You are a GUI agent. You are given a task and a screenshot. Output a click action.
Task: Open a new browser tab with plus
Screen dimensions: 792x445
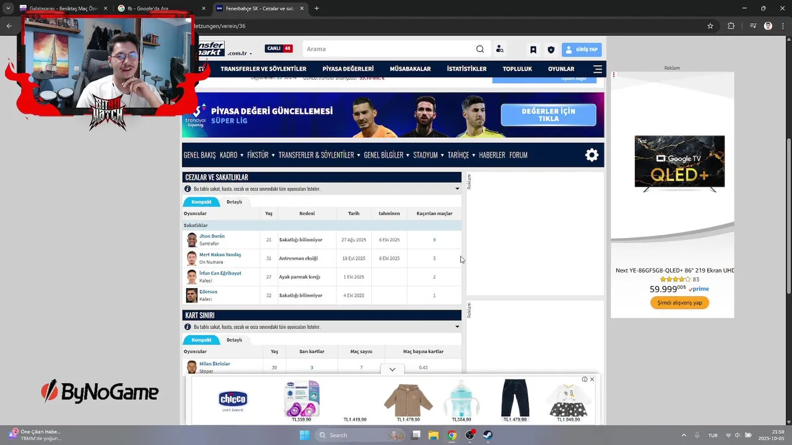(316, 9)
